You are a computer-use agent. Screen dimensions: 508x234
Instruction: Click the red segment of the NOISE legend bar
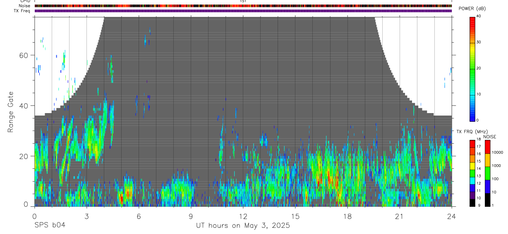(487, 147)
